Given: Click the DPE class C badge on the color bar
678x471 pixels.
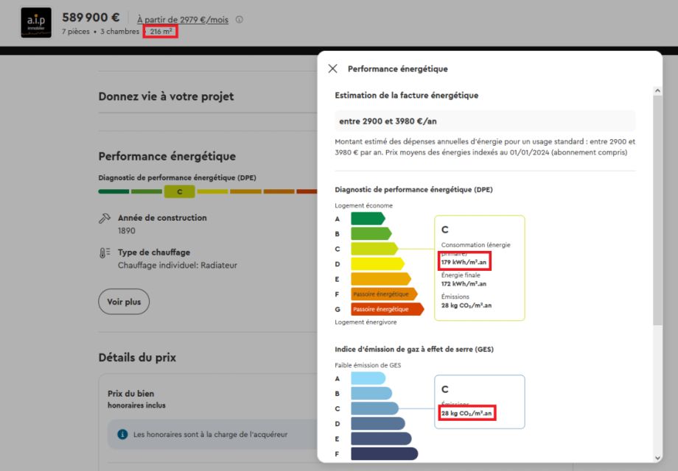Looking at the screenshot, I should (179, 191).
